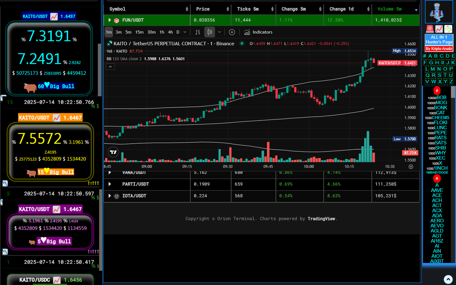This screenshot has width=456, height=285.
Task: Sort by the Ticks 5m column
Action: click(254, 9)
